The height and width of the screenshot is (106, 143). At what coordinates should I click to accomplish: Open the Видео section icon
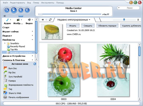click(x=29, y=20)
